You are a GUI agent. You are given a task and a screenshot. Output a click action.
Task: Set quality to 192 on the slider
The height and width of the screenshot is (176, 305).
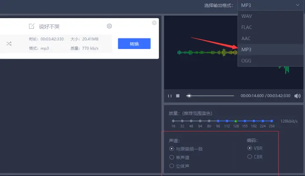254,121
